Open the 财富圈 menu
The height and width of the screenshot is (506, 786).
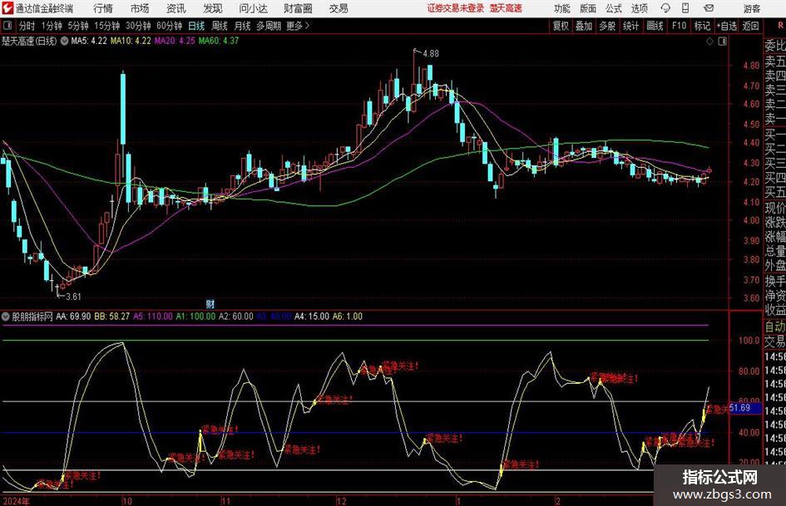pos(299,8)
